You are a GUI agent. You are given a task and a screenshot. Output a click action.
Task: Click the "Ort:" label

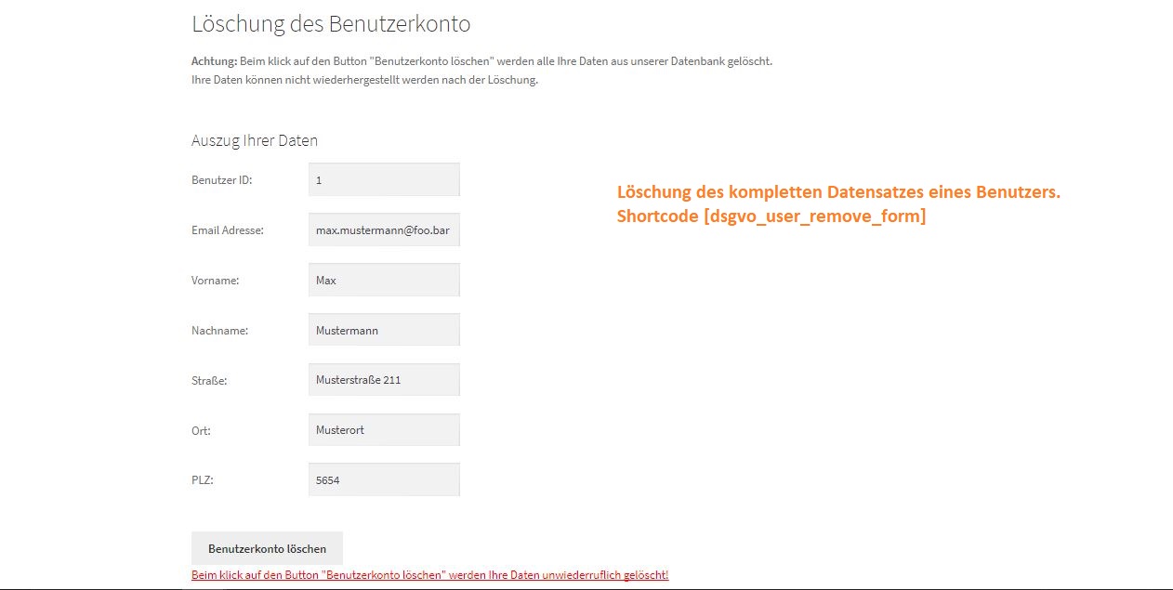tap(201, 431)
